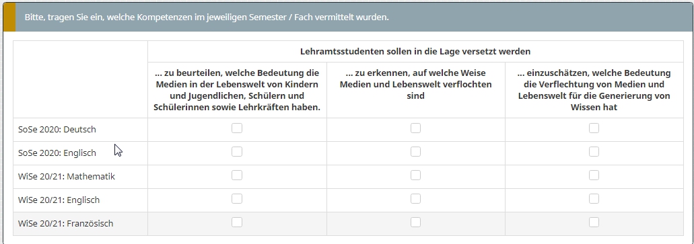Tick SoSe 2020: Englisch 'zu erkennen' checkbox
694x244 pixels.
(x=415, y=152)
